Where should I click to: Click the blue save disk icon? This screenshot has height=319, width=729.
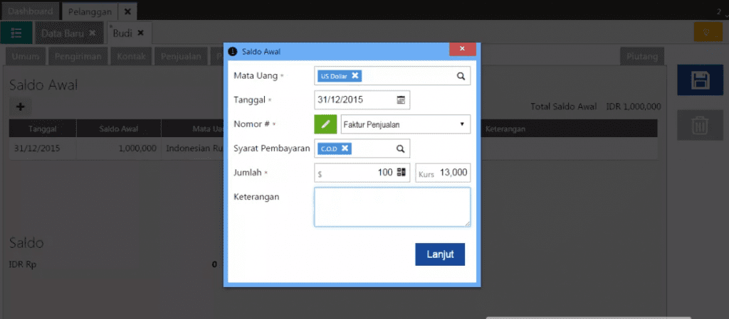point(701,80)
